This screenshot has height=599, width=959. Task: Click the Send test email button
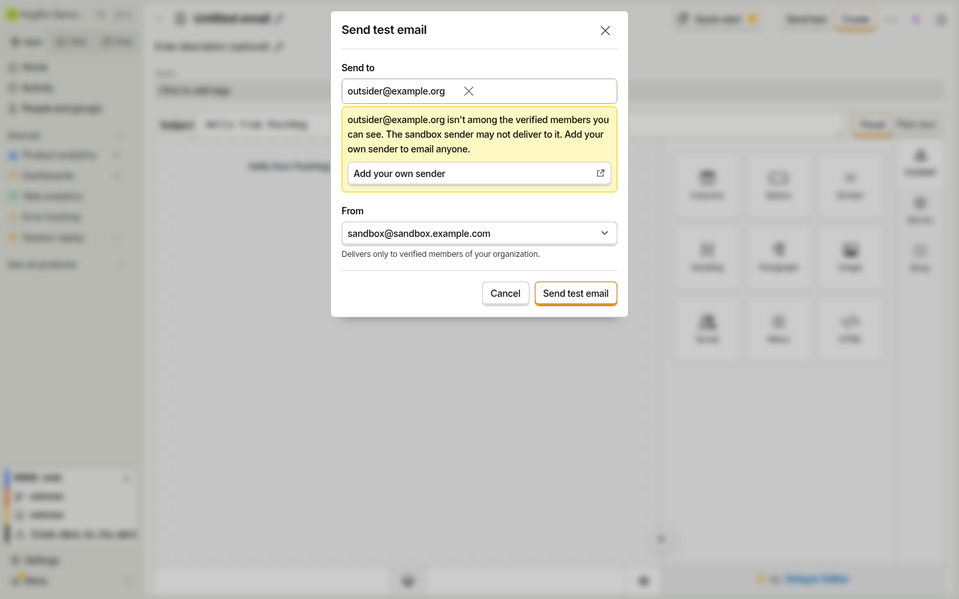point(575,294)
